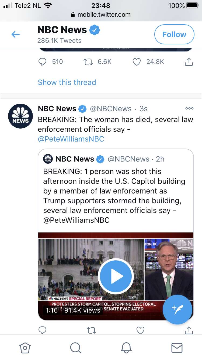Open the three-dot tweet options menu
This screenshot has width=202, height=361.
(189, 109)
